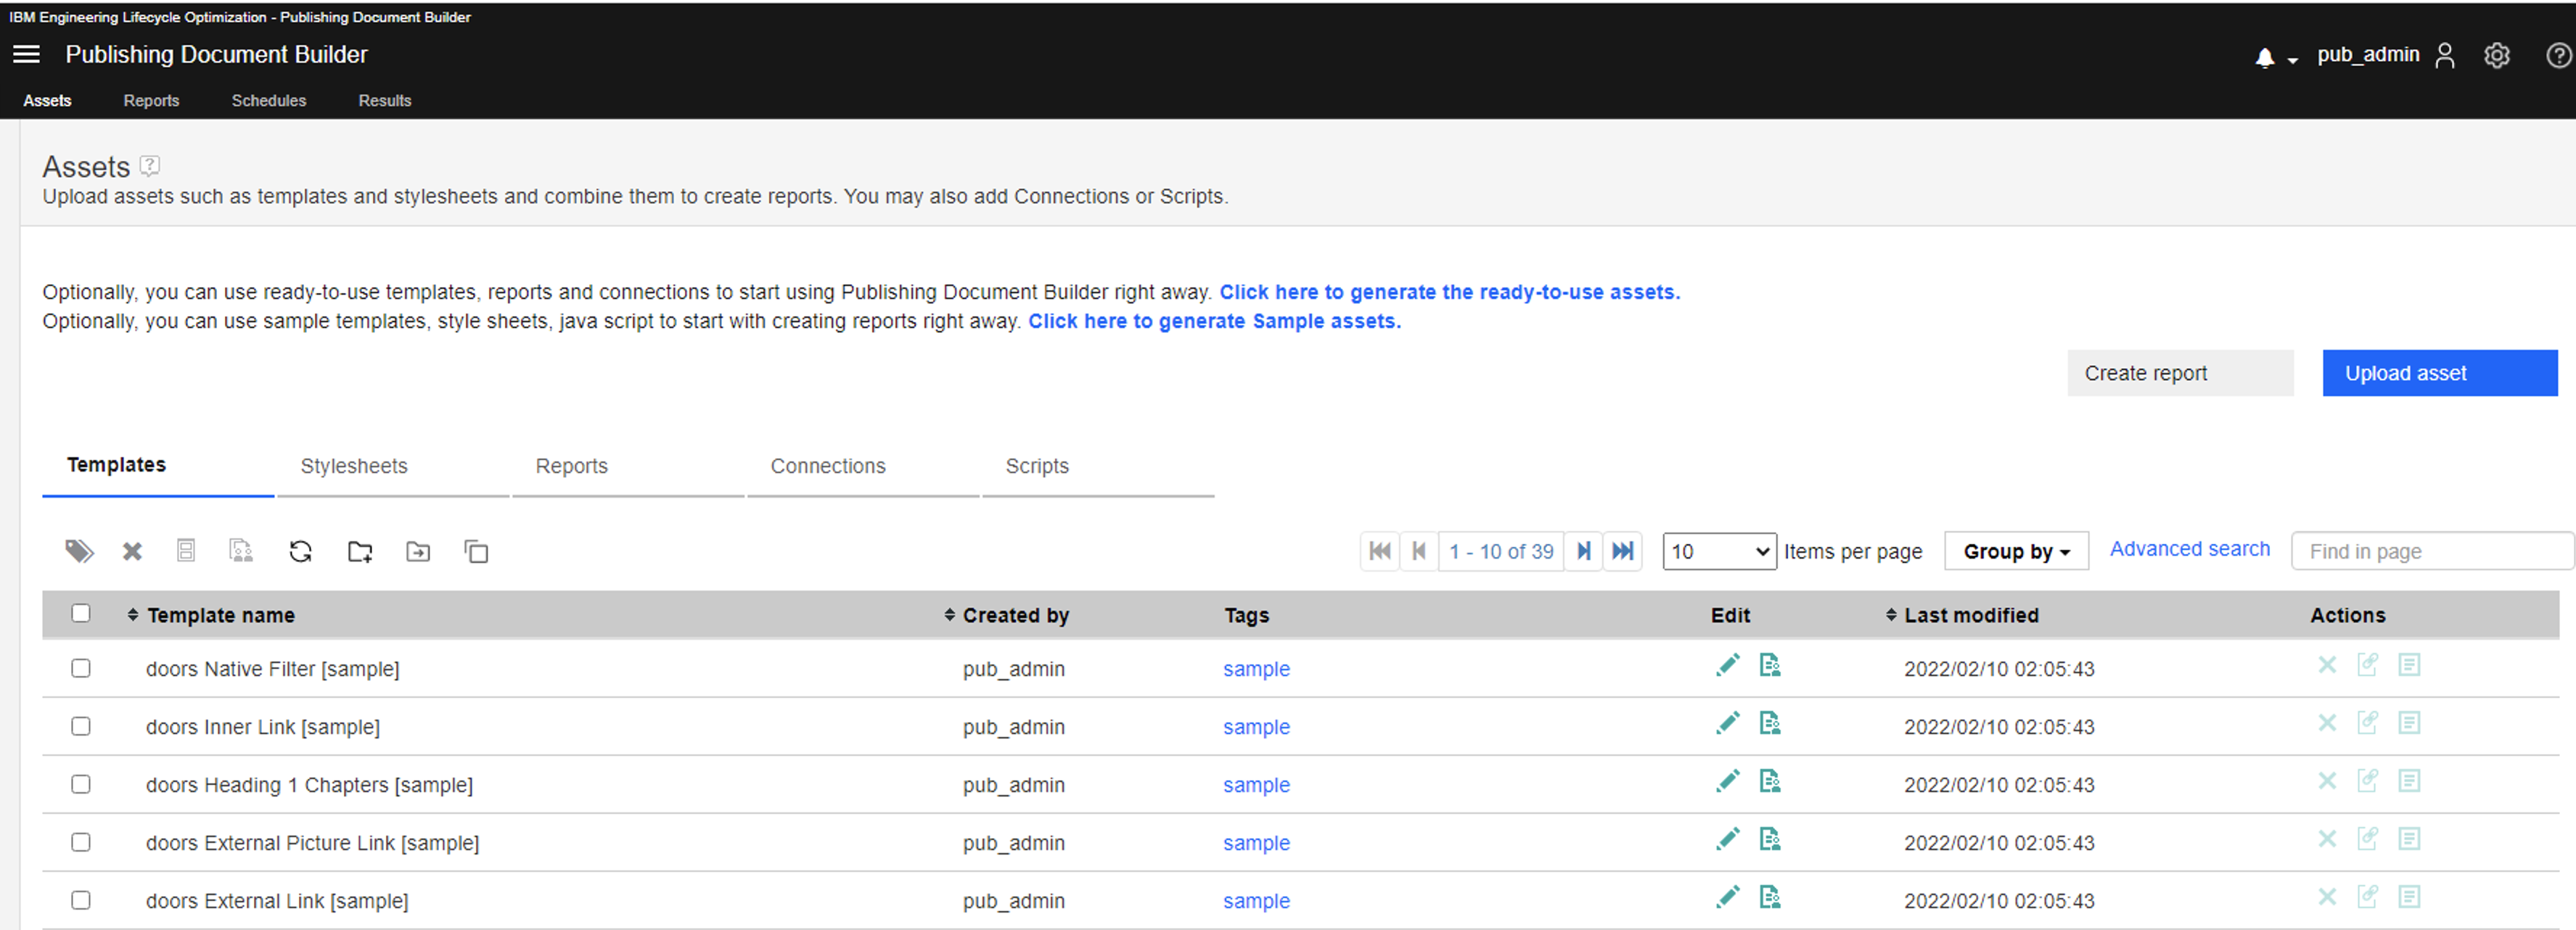Open the Schedules menu item

[268, 101]
